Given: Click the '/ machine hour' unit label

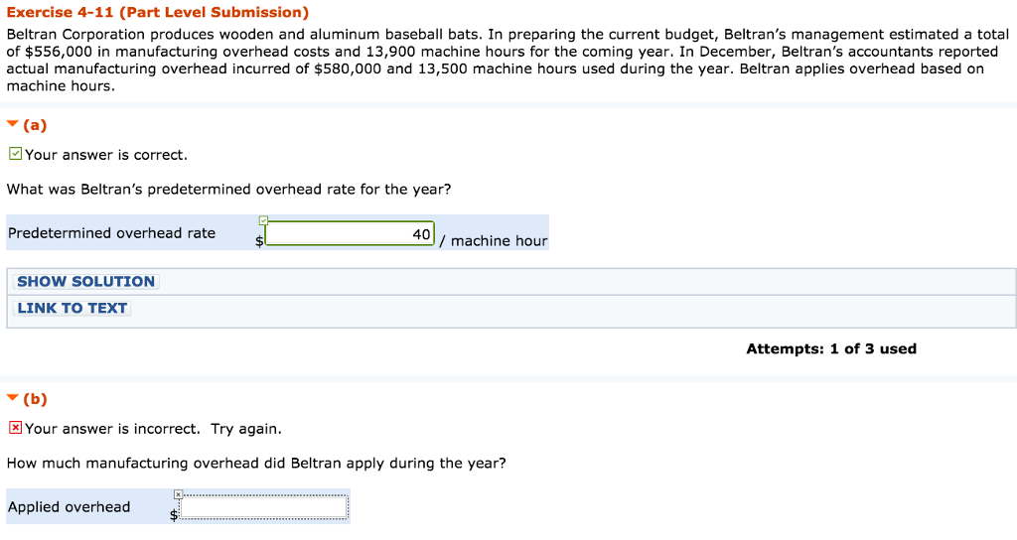Looking at the screenshot, I should [494, 241].
